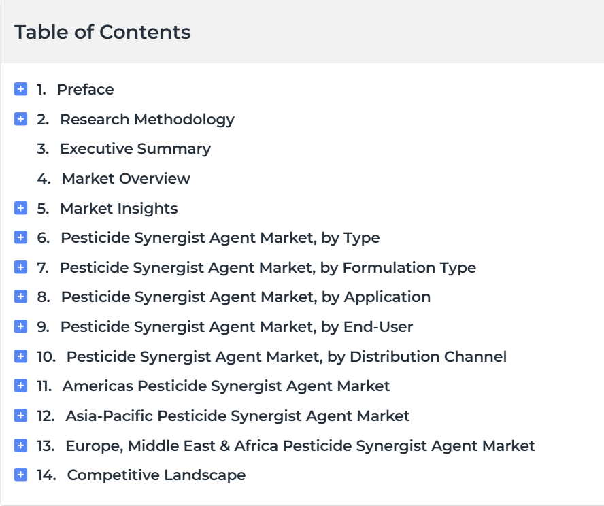Click plus icon for Distribution Channel section

(21, 356)
